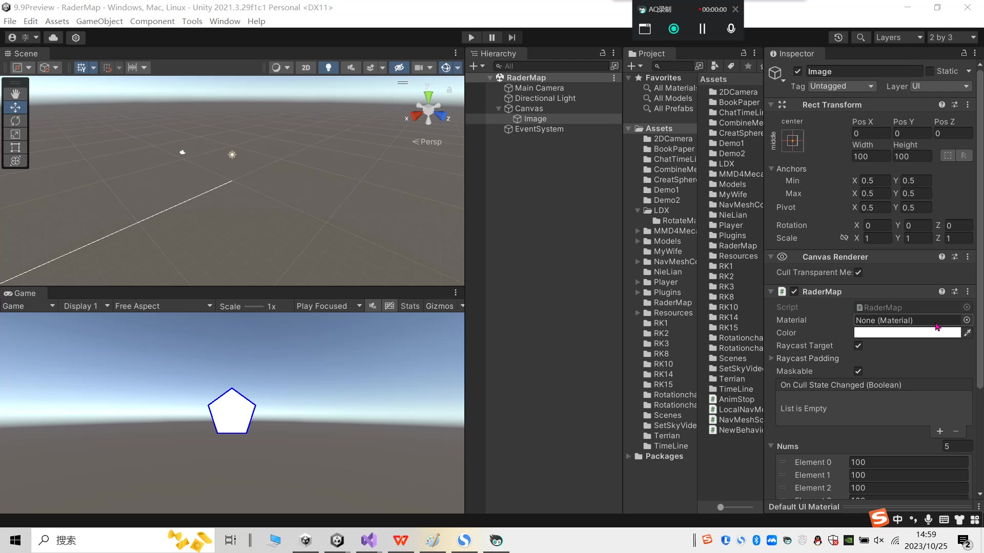
Task: Click the Nums Element 0 input field
Action: coord(908,462)
